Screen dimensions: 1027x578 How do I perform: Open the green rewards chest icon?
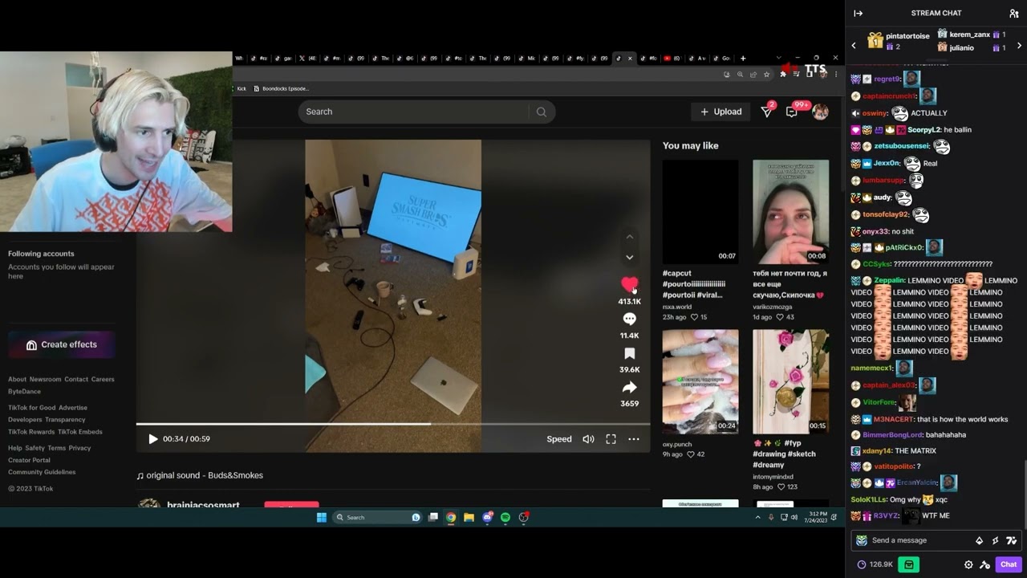click(x=908, y=564)
